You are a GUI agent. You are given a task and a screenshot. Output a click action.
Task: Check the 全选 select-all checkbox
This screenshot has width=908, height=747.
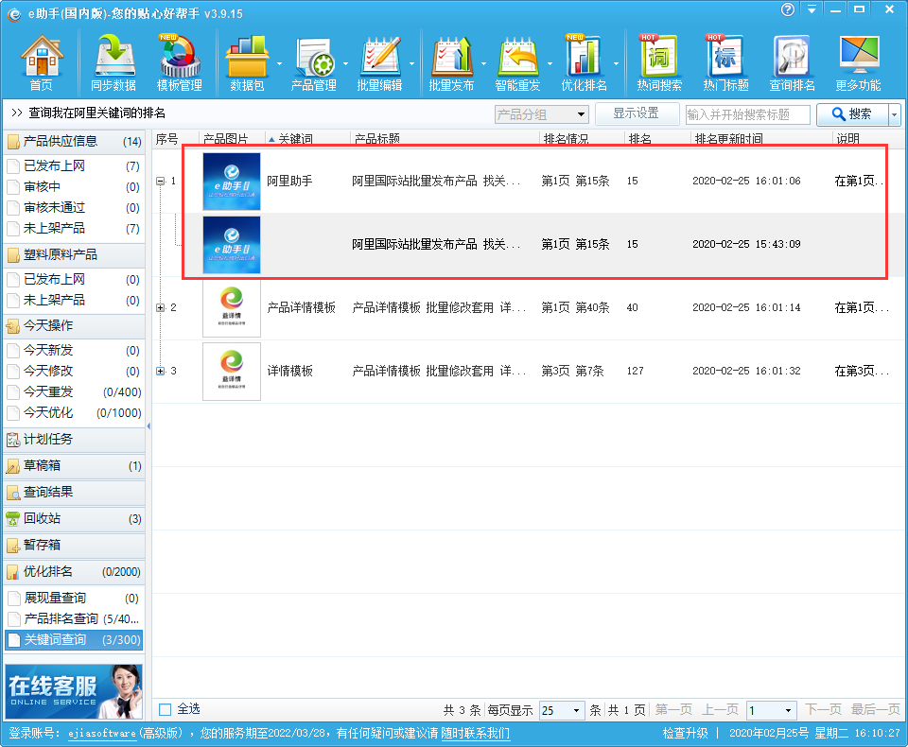tap(165, 709)
